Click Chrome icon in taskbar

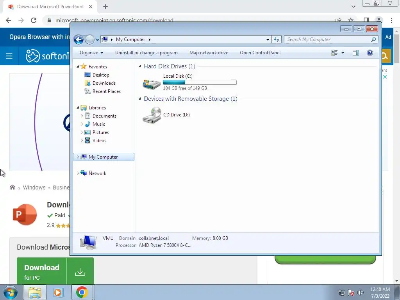[82, 292]
